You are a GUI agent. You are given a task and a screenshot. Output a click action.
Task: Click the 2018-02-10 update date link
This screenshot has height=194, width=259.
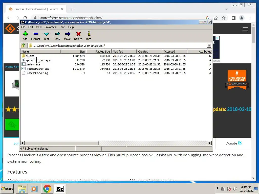click(239, 109)
